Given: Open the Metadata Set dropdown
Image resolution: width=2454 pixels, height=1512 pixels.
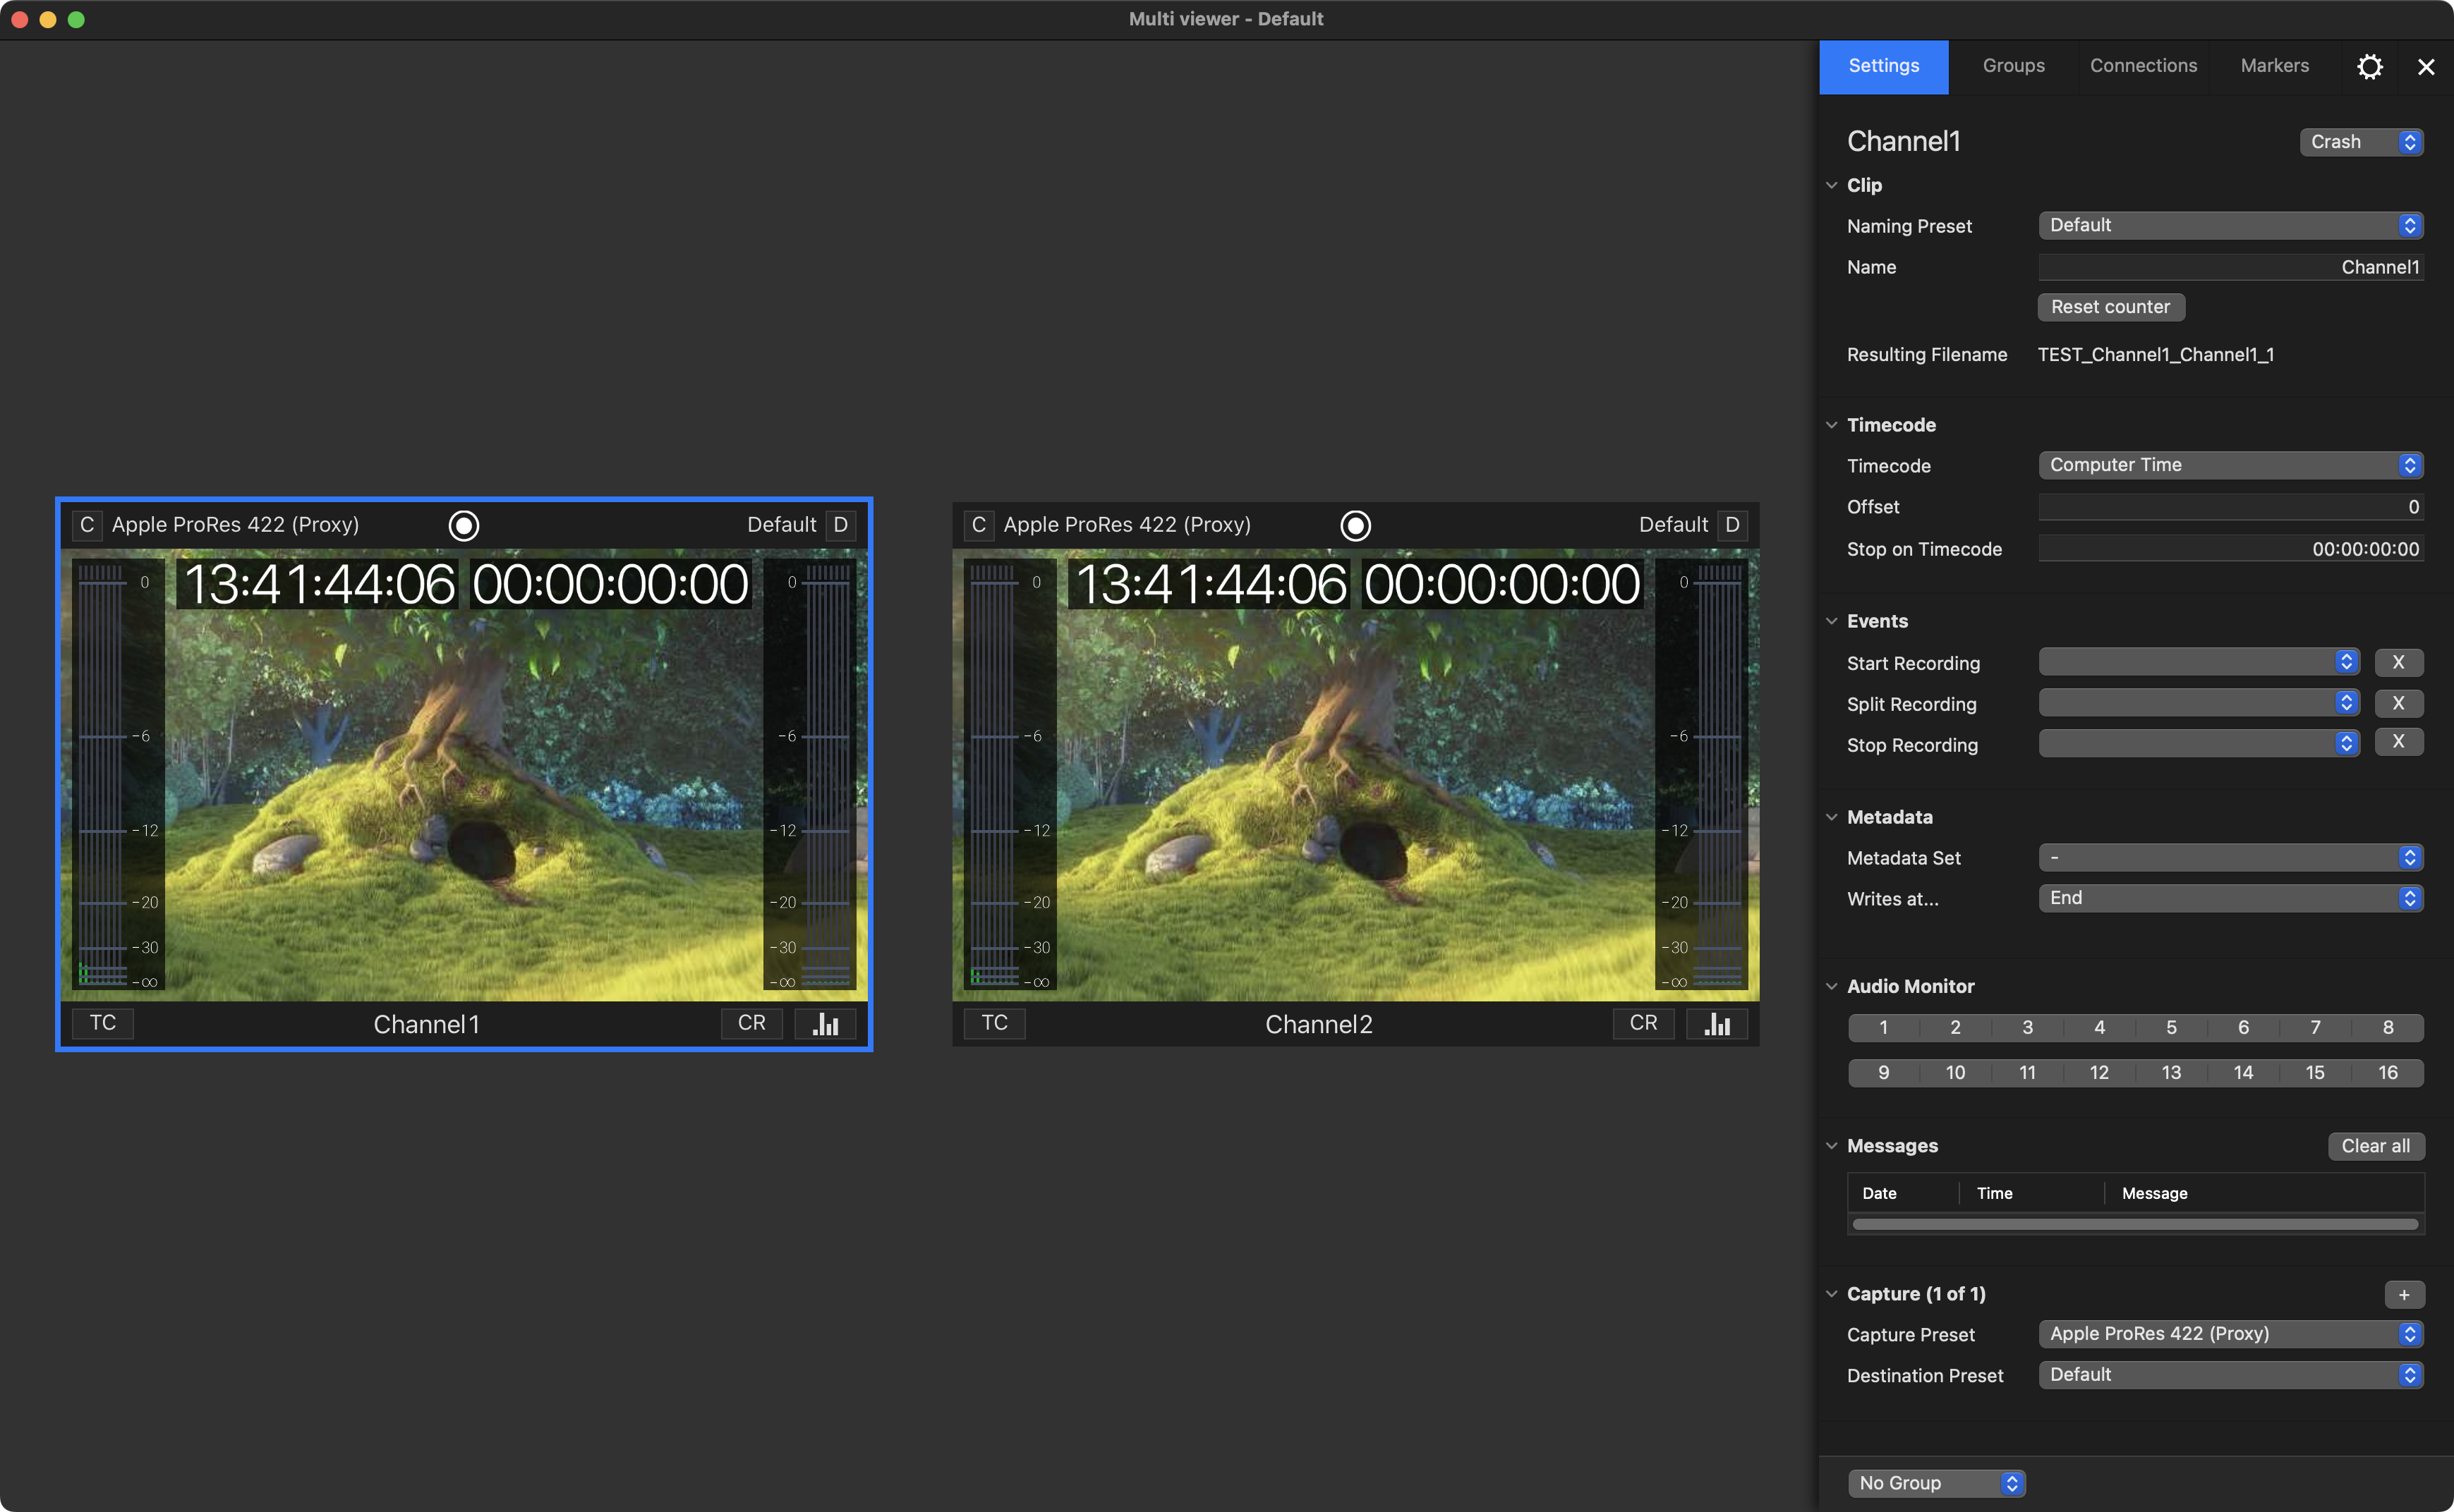Looking at the screenshot, I should pyautogui.click(x=2231, y=857).
